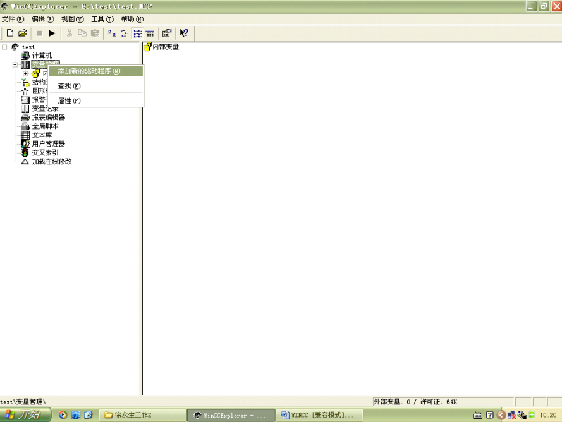
Task: Launch media player quick launch icon
Action: [63, 415]
